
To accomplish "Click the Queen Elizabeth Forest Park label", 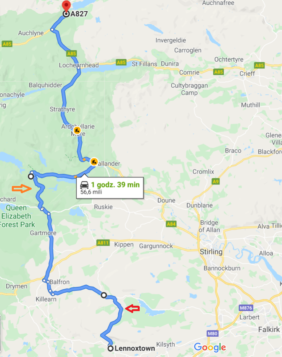I will (x=17, y=216).
